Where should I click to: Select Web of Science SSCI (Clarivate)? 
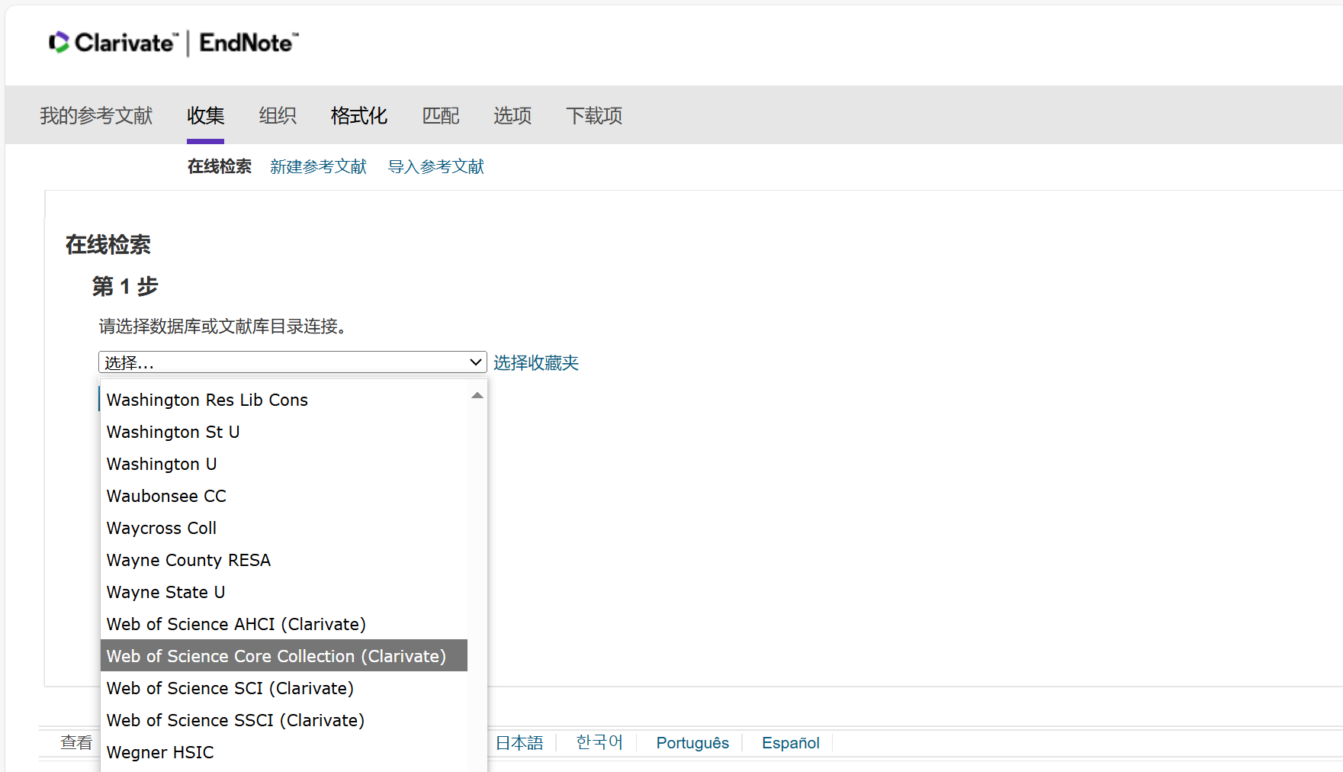click(x=284, y=720)
